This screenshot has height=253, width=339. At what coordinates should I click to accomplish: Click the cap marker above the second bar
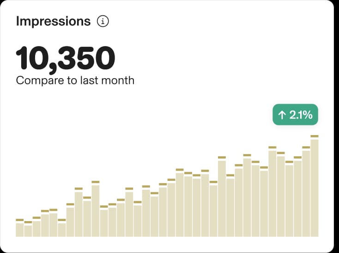click(28, 222)
